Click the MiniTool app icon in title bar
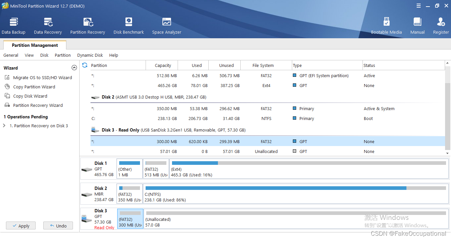451x240 pixels. pos(5,6)
